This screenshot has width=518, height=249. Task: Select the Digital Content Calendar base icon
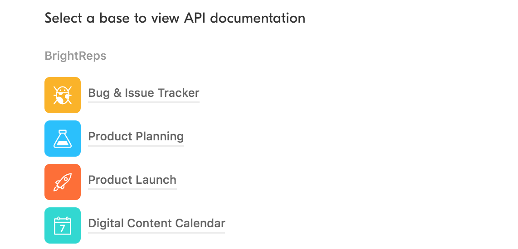tap(63, 225)
